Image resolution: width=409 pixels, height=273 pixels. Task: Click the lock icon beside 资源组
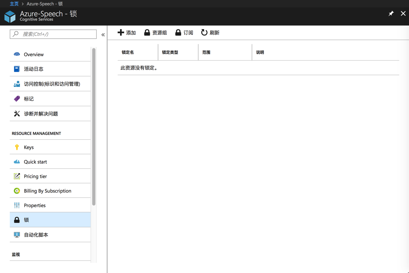pos(147,32)
